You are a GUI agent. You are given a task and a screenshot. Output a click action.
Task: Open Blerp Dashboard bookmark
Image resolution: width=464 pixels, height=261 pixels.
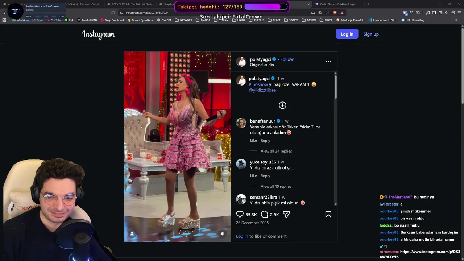[112, 20]
